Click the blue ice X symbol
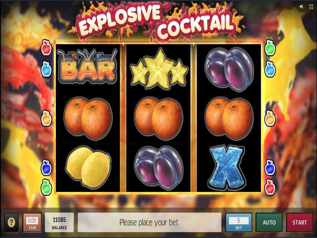Image resolution: width=317 pixels, height=238 pixels. [227, 168]
